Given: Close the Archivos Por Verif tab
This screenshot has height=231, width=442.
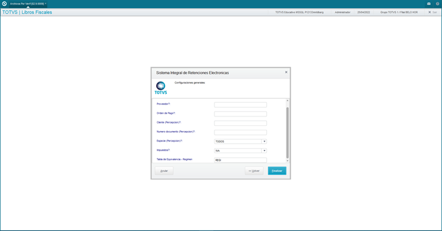Looking at the screenshot, I should click(46, 4).
